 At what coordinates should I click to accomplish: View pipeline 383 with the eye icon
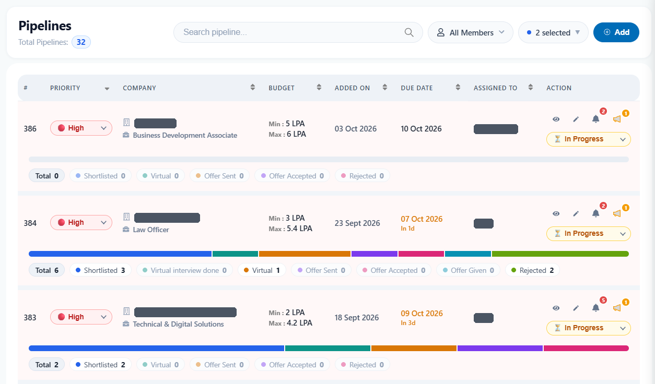(556, 308)
